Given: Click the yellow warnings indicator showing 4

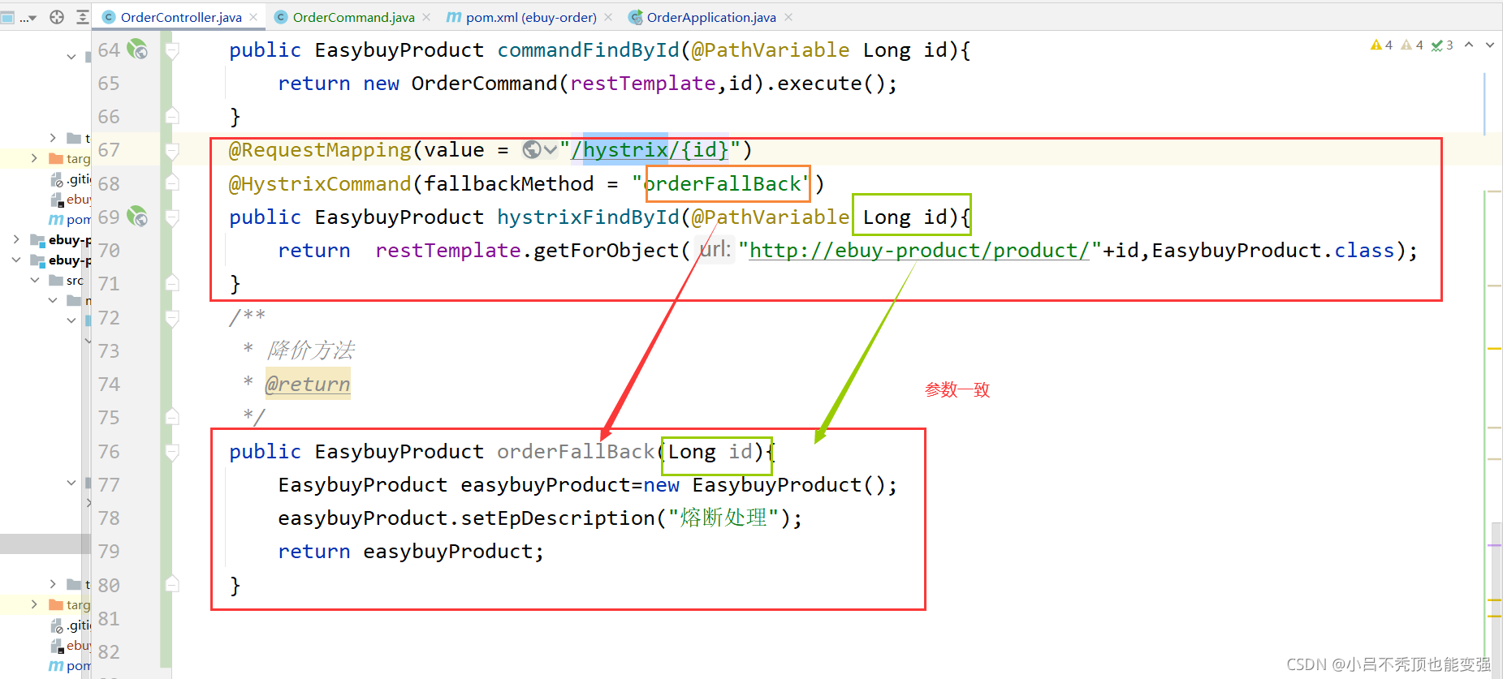Looking at the screenshot, I should click(x=1381, y=45).
